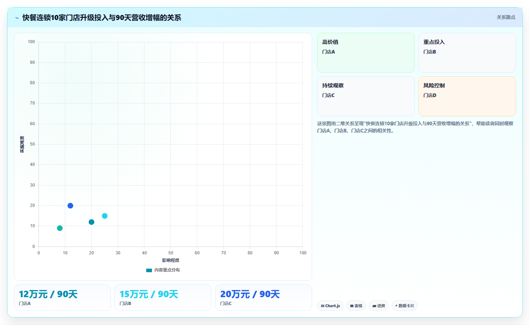Click the lightning icon beside the title

point(17,18)
